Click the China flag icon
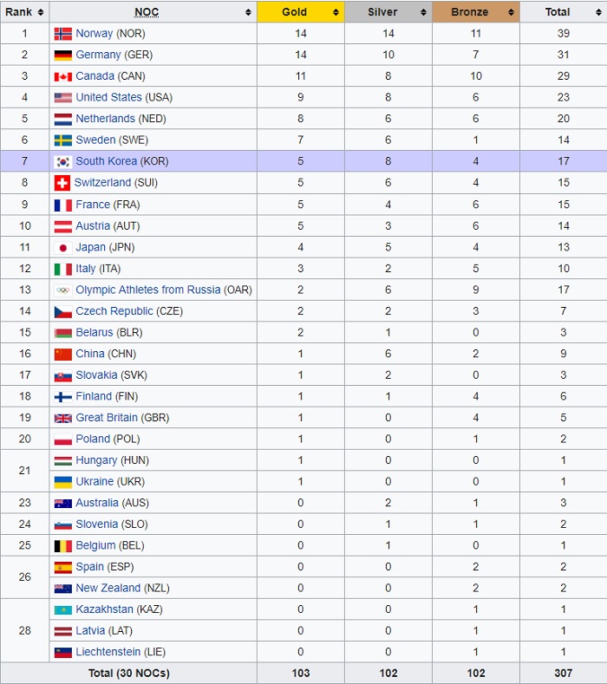The height and width of the screenshot is (684, 607). [x=62, y=354]
